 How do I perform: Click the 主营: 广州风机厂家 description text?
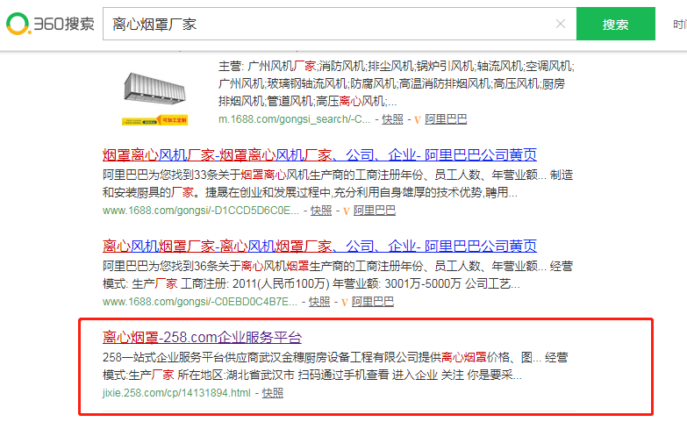pyautogui.click(x=396, y=83)
